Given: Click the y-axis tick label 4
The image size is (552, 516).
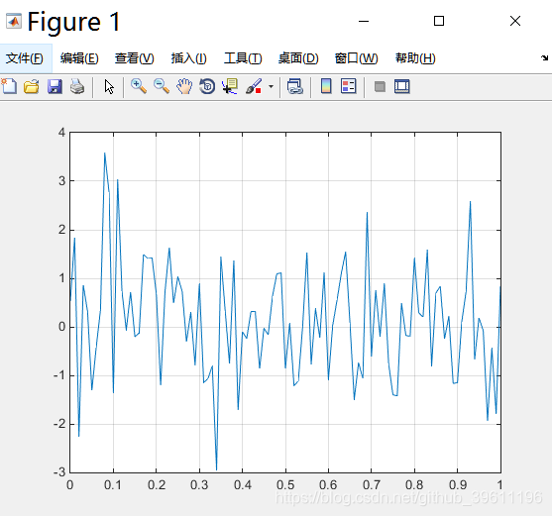Looking at the screenshot, I should tap(62, 133).
